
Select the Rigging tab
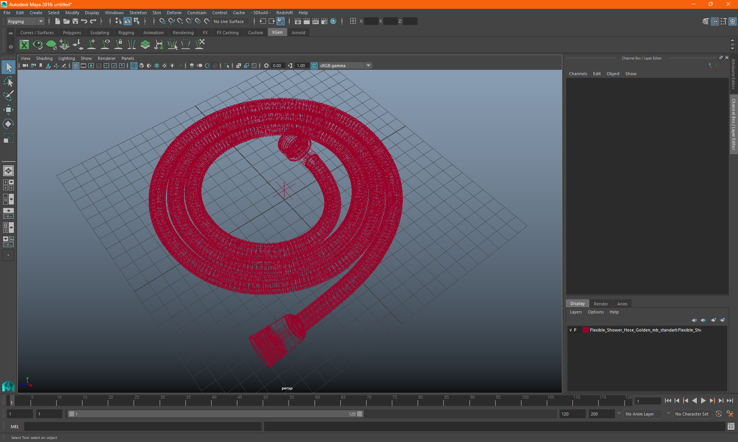(125, 33)
